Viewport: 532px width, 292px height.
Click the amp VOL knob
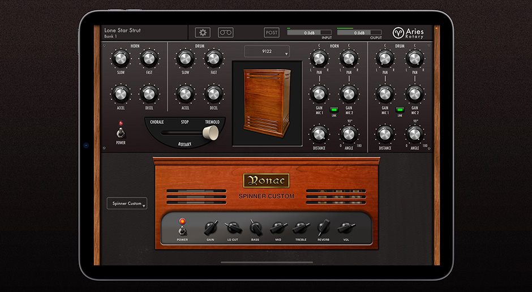click(x=346, y=227)
